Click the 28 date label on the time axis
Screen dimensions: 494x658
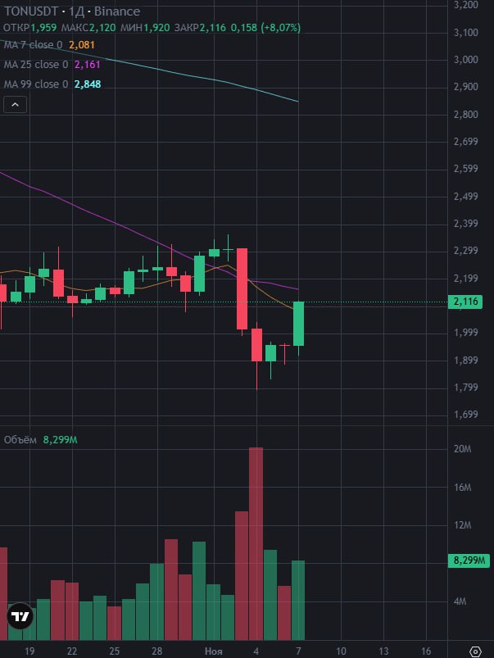pyautogui.click(x=156, y=651)
